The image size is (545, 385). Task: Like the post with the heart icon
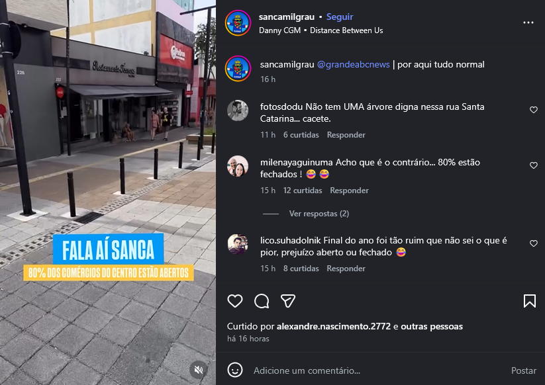pos(235,301)
